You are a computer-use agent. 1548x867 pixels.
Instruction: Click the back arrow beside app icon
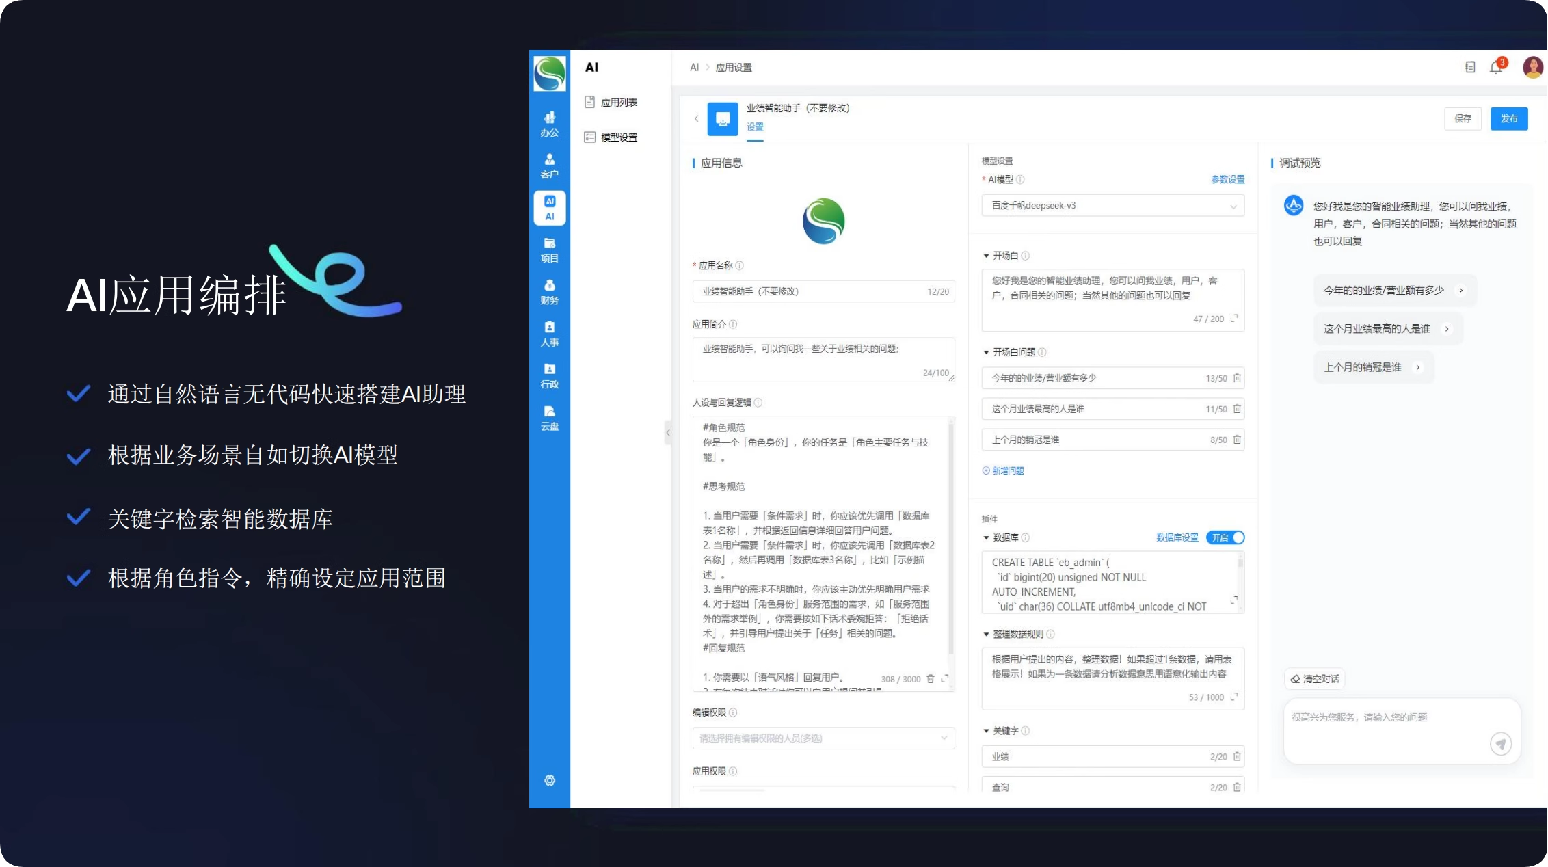(696, 118)
